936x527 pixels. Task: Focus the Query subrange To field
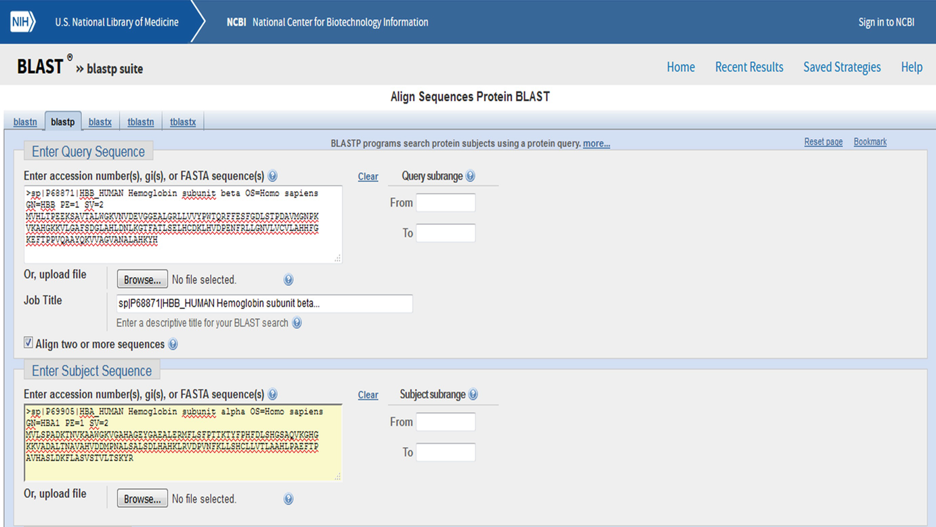(446, 233)
